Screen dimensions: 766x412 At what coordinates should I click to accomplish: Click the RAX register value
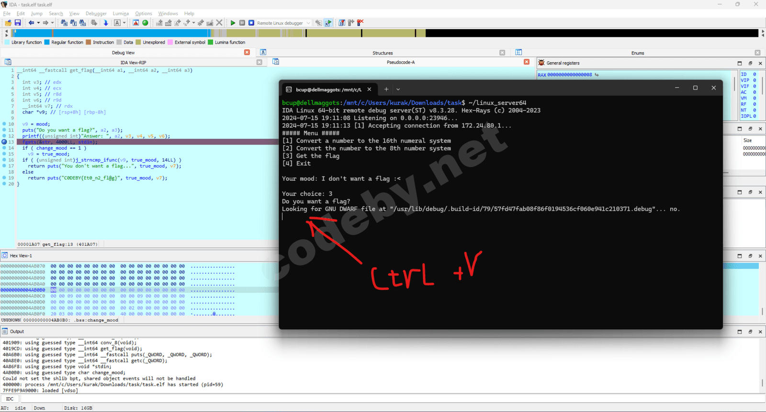click(570, 75)
